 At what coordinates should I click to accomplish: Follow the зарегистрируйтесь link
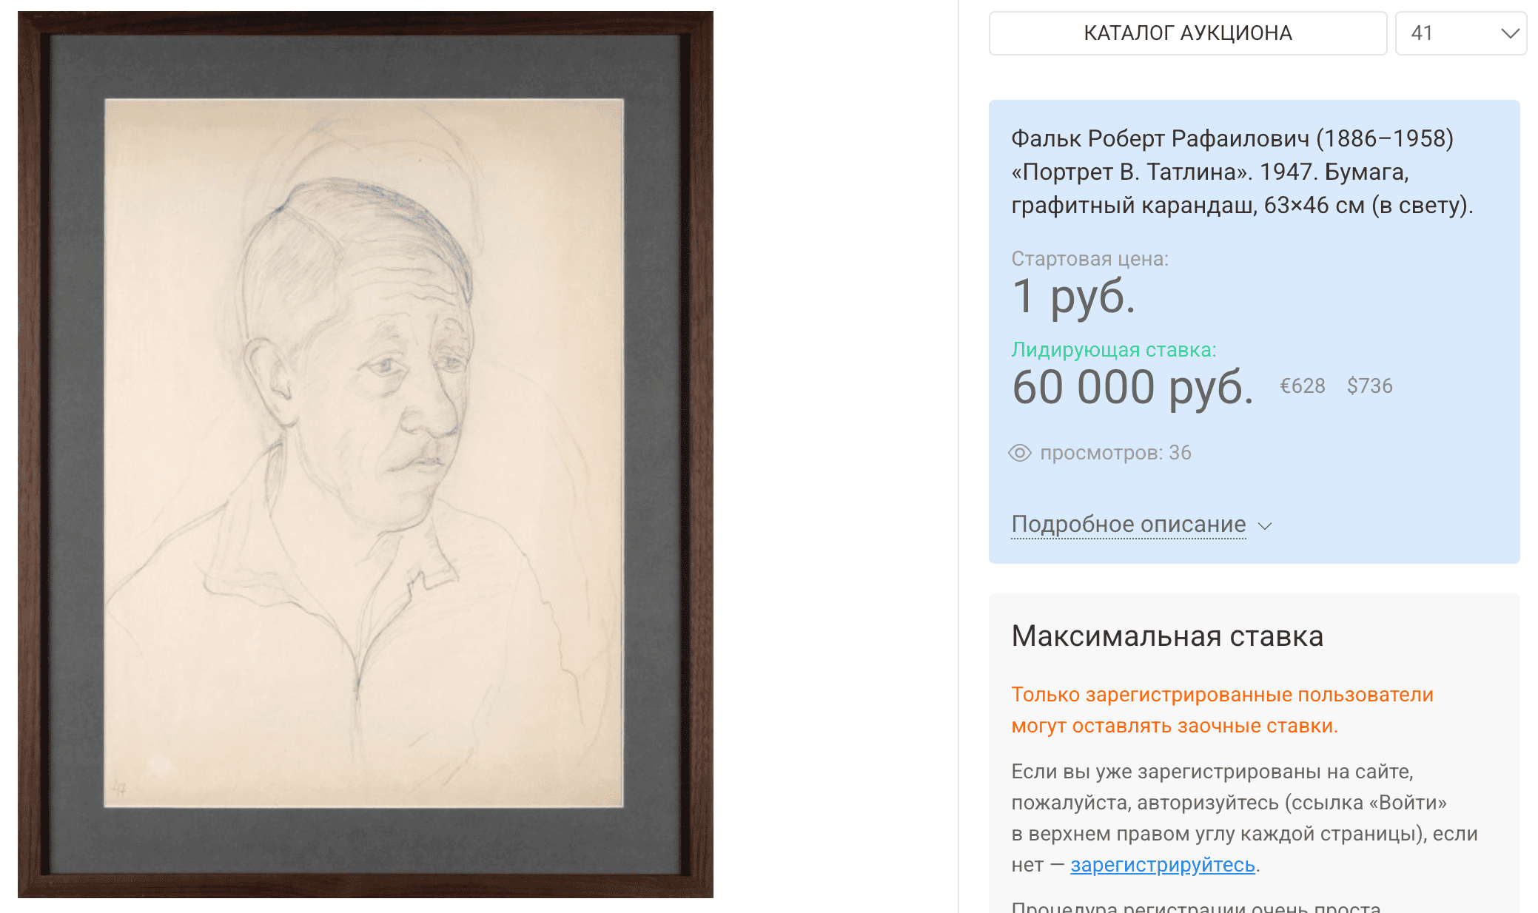pyautogui.click(x=1162, y=864)
